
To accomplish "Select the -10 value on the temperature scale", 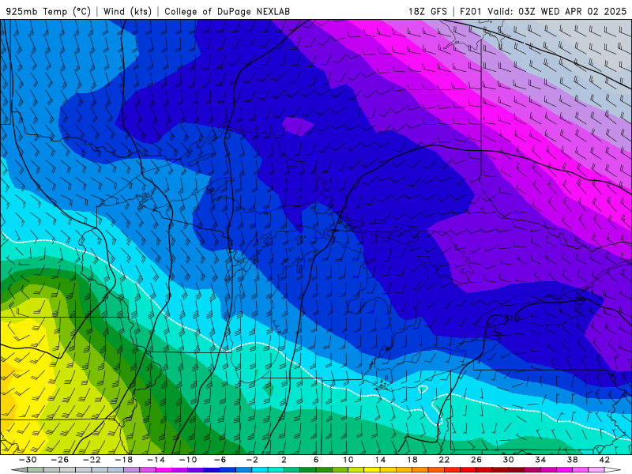I will 188,460.
